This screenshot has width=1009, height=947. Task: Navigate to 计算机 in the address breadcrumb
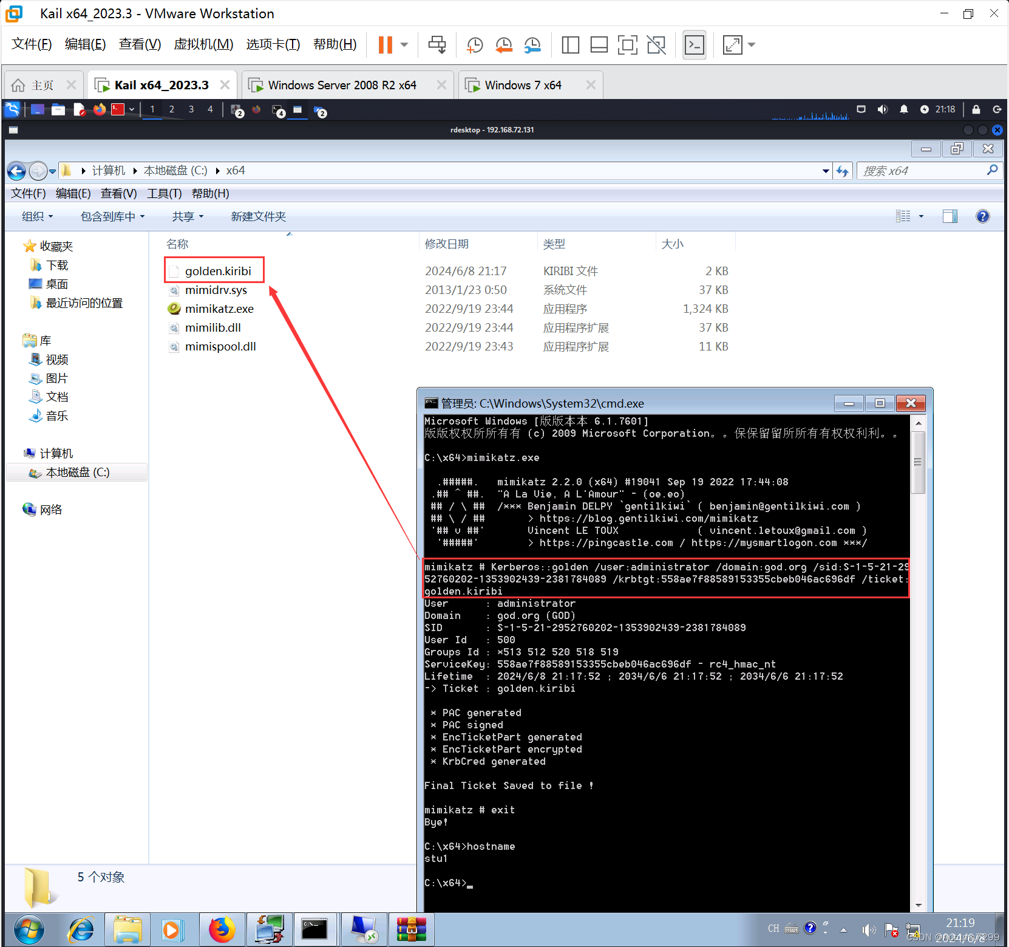click(108, 171)
